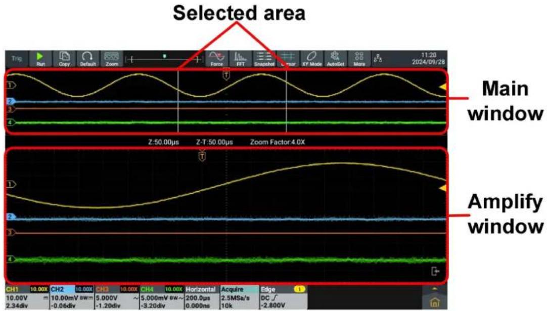Click the horizontal position slider in the toolbar

[164, 59]
